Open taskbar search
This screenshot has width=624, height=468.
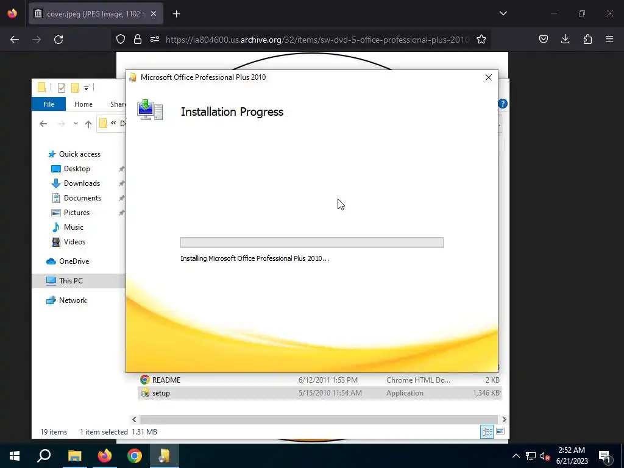[x=44, y=456]
